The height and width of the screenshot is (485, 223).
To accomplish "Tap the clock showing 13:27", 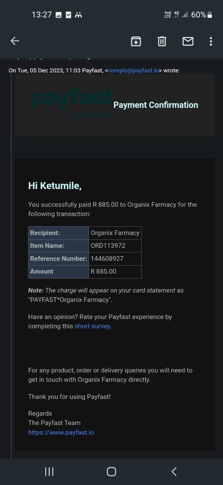I will click(42, 15).
